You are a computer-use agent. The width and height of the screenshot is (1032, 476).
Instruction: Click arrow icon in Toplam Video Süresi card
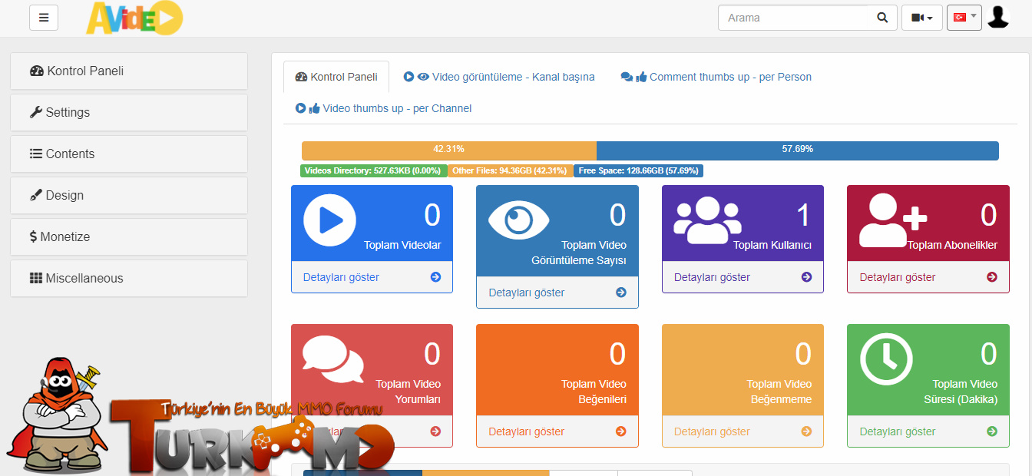[992, 431]
